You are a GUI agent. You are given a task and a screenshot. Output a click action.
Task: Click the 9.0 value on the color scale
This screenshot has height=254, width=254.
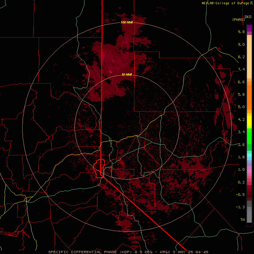pyautogui.click(x=241, y=44)
